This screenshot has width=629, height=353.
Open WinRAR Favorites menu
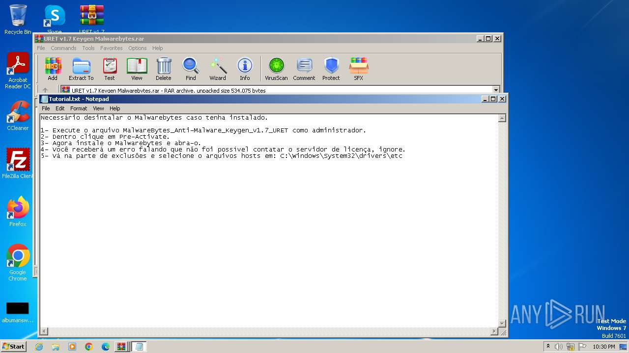coord(112,48)
